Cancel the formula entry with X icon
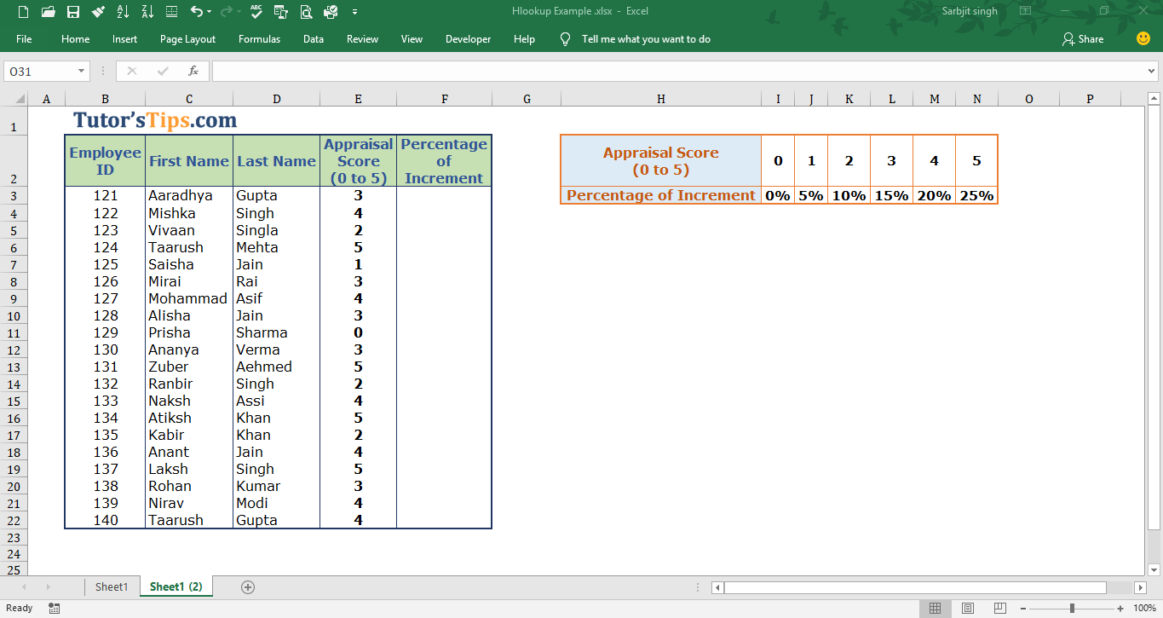This screenshot has height=618, width=1163. [131, 72]
